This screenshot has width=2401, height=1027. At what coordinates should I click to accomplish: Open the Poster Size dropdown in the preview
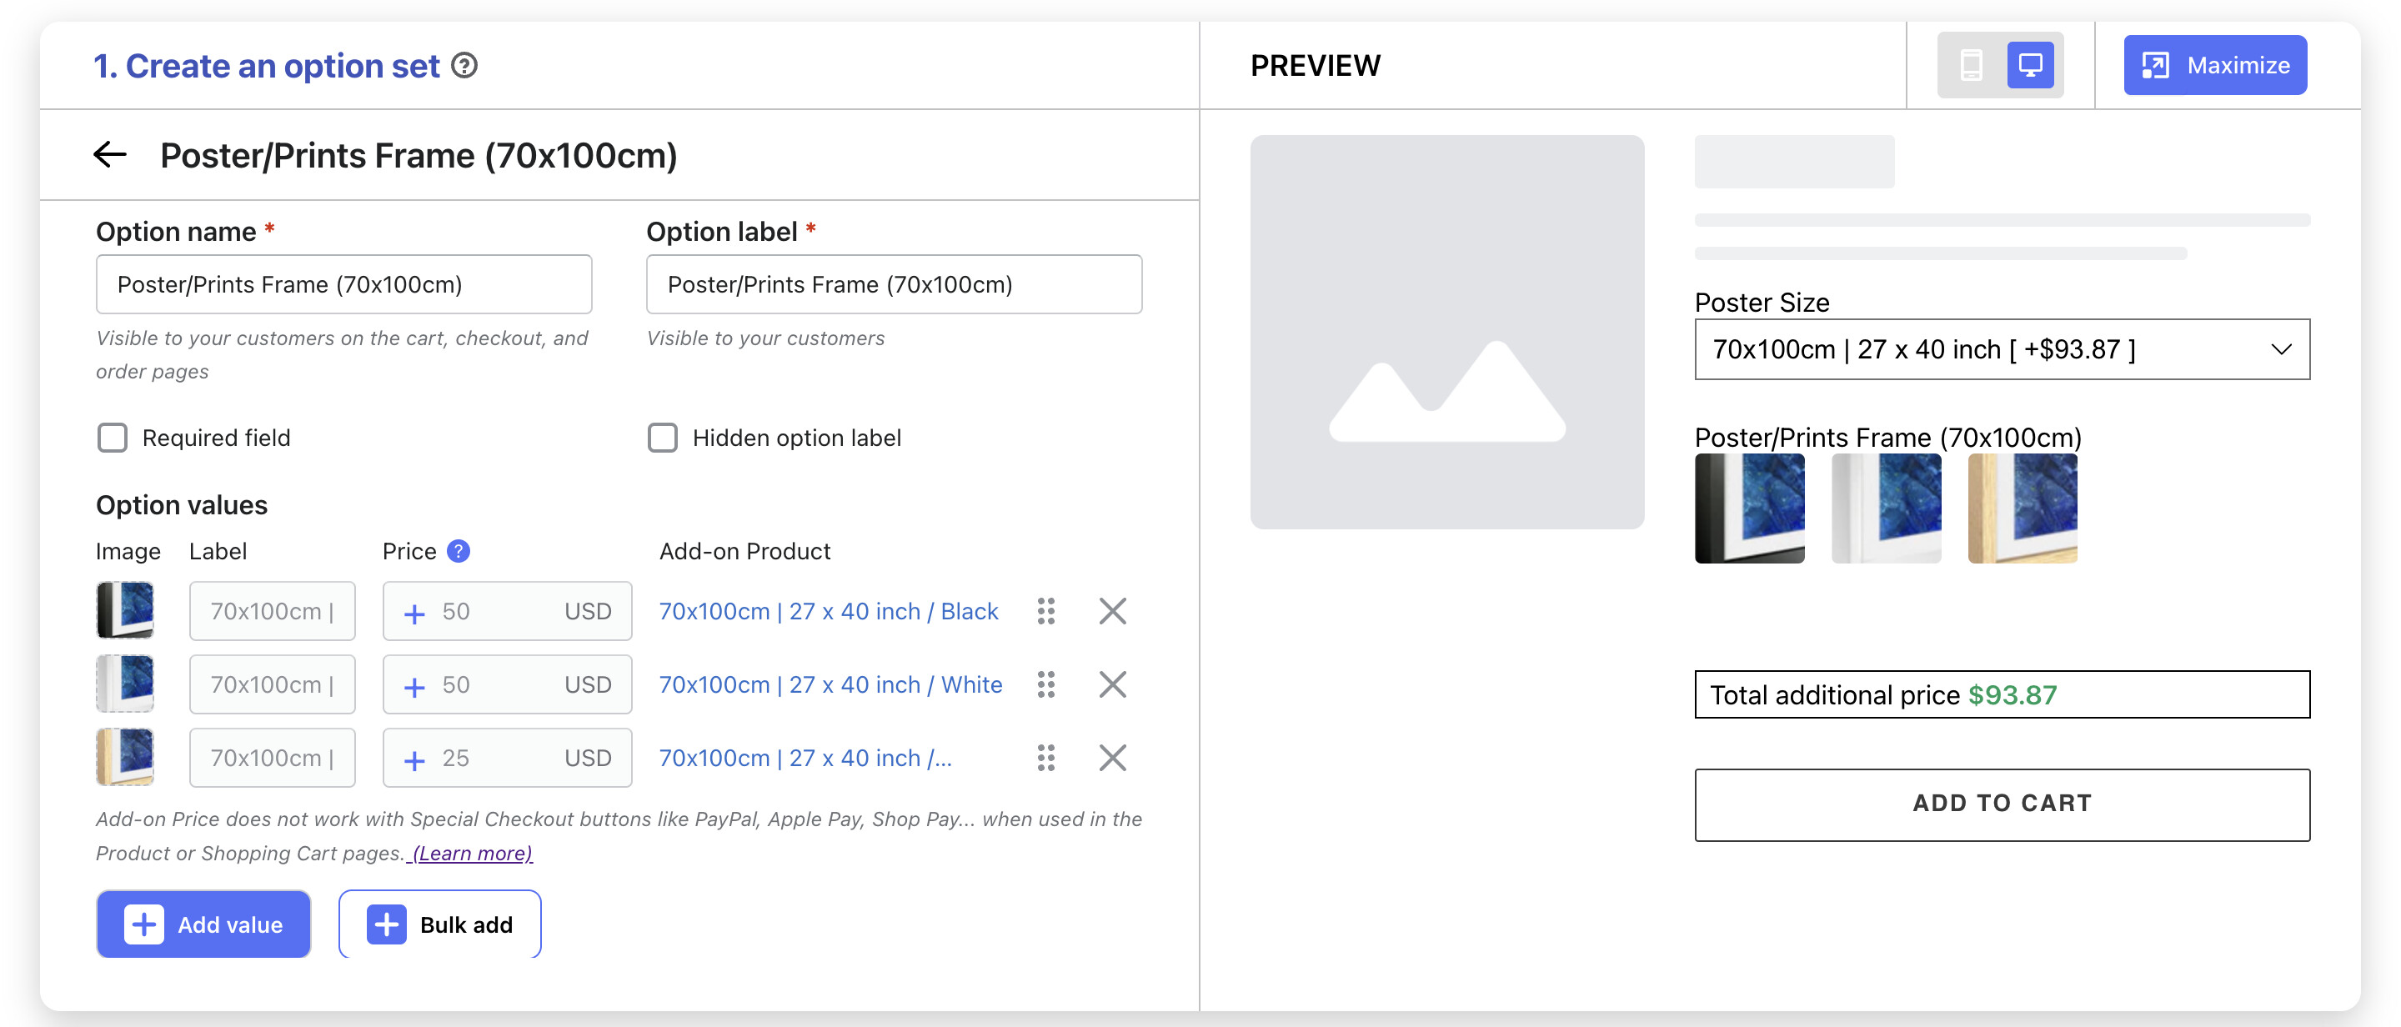2001,349
